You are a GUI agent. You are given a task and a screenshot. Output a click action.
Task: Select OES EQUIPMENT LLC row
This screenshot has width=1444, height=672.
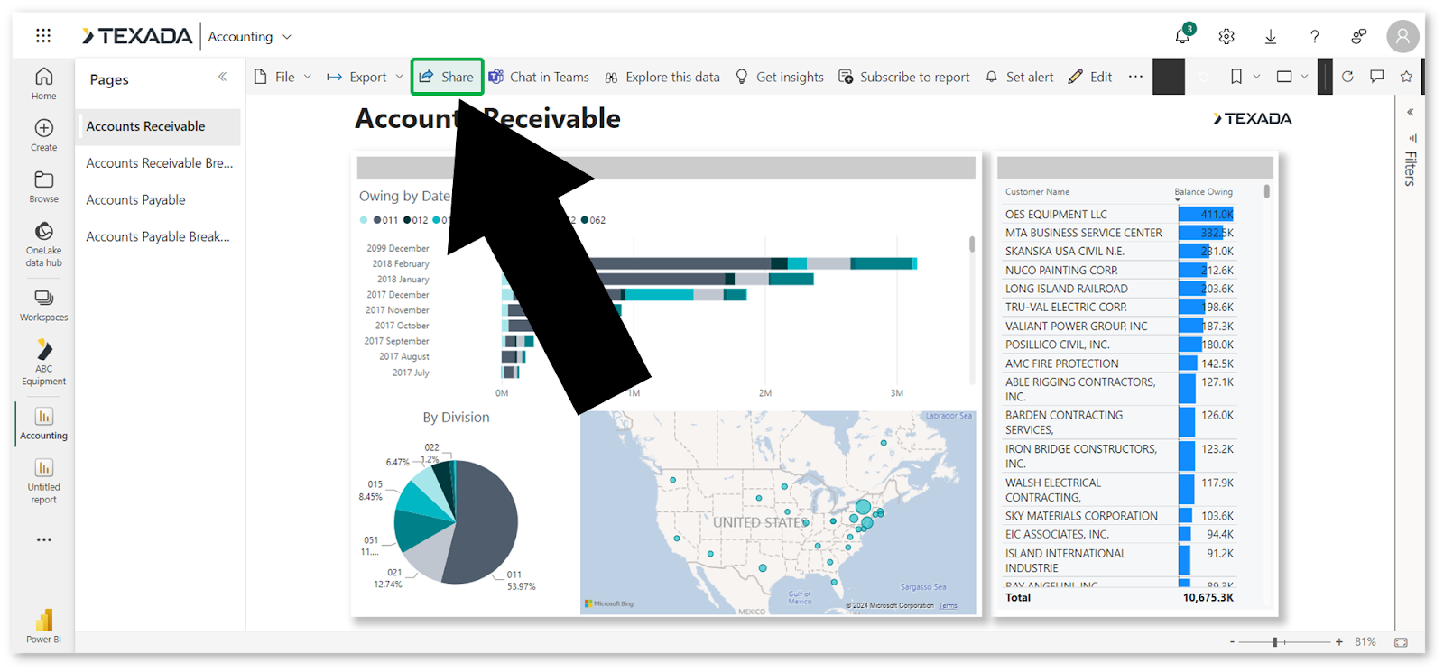coord(1119,215)
